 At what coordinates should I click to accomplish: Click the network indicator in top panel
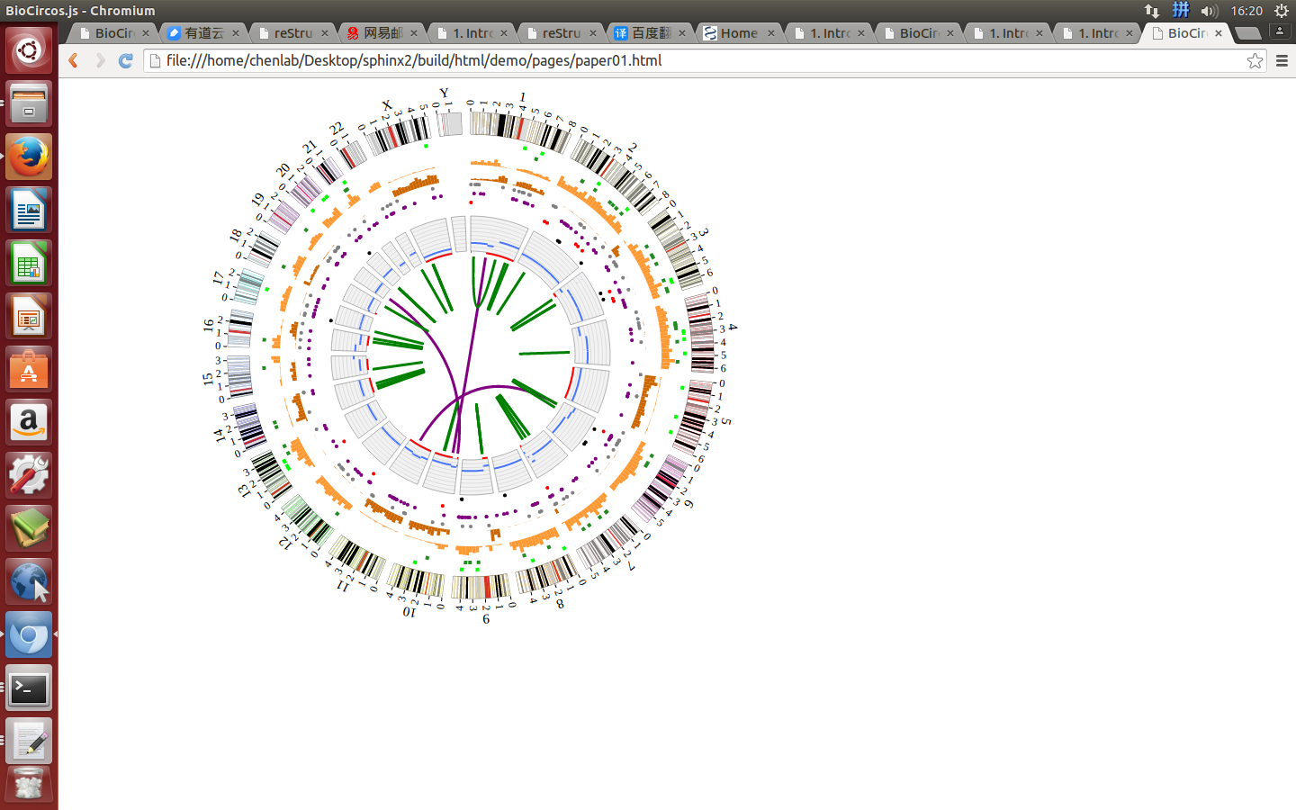[x=1152, y=11]
